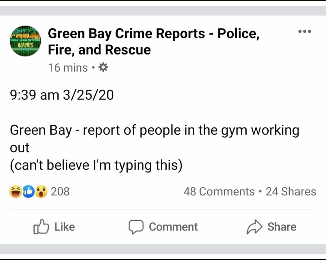The width and height of the screenshot is (326, 260).
Task: Click the speech bubble Comment icon
Action: (136, 227)
